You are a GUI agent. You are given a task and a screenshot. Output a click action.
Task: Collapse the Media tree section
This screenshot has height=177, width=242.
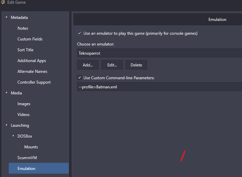pos(6,93)
